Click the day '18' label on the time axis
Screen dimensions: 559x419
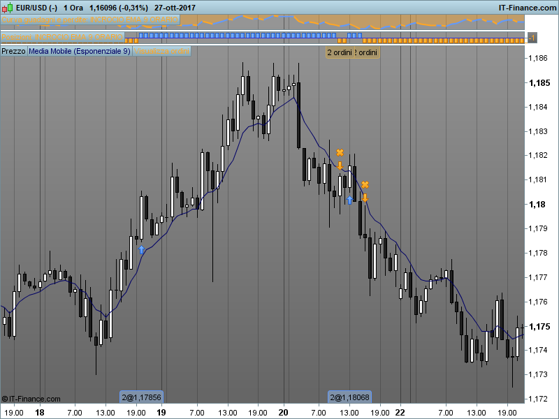(40, 412)
